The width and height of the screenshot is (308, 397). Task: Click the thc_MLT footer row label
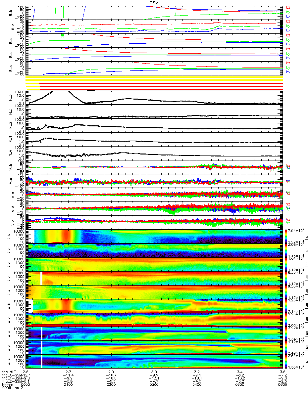[9, 372]
